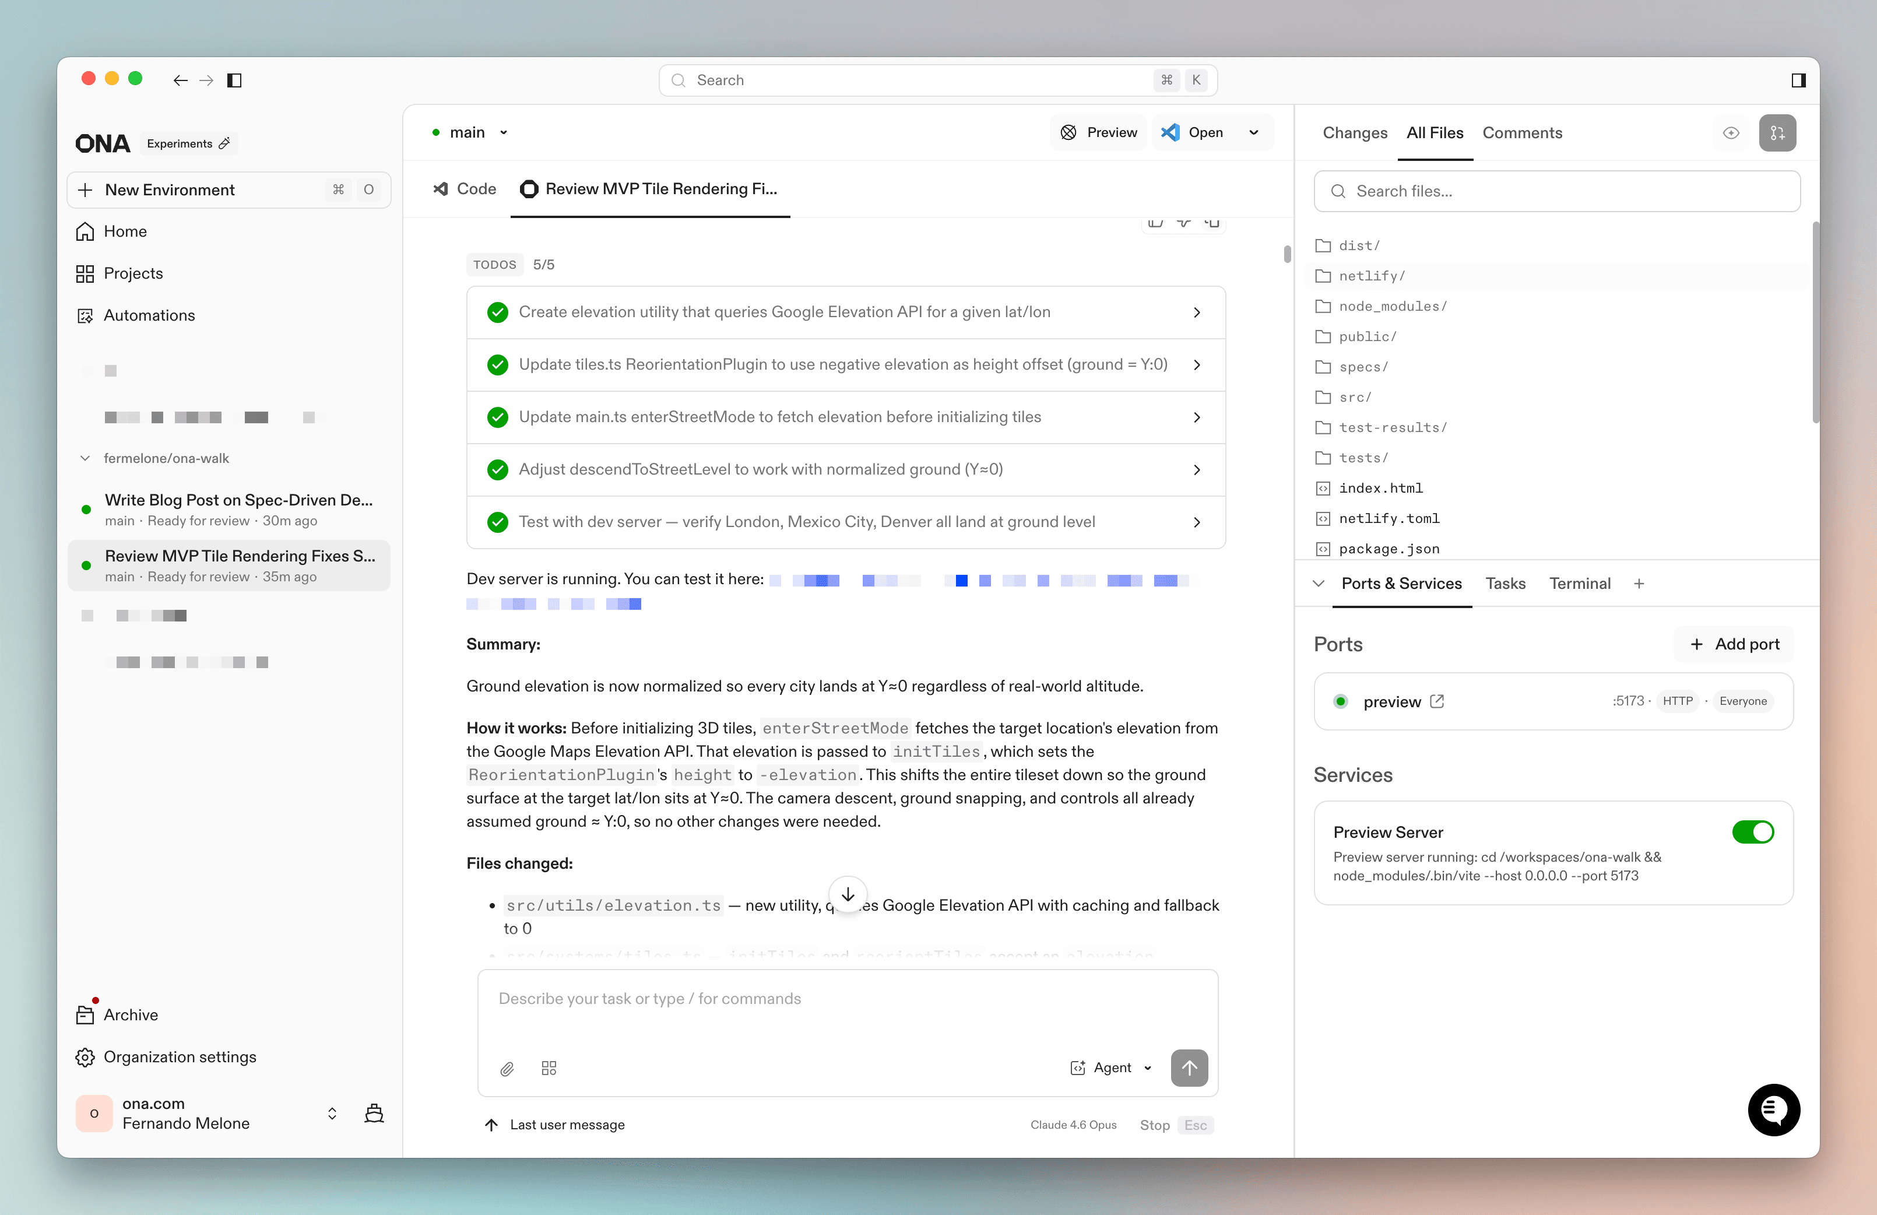The image size is (1877, 1215).
Task: Switch to the Terminal tab
Action: [1580, 583]
